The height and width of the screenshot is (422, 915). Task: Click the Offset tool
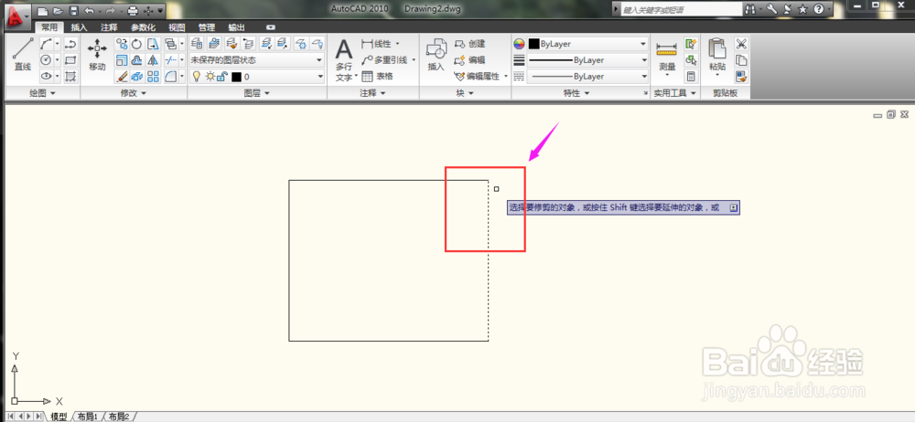click(x=137, y=59)
